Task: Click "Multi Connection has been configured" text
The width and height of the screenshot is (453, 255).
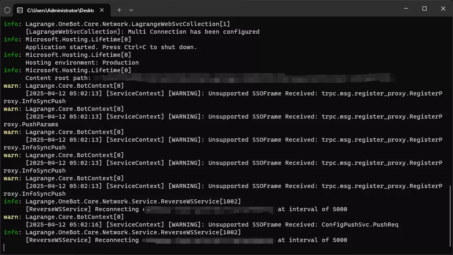Action: click(193, 32)
